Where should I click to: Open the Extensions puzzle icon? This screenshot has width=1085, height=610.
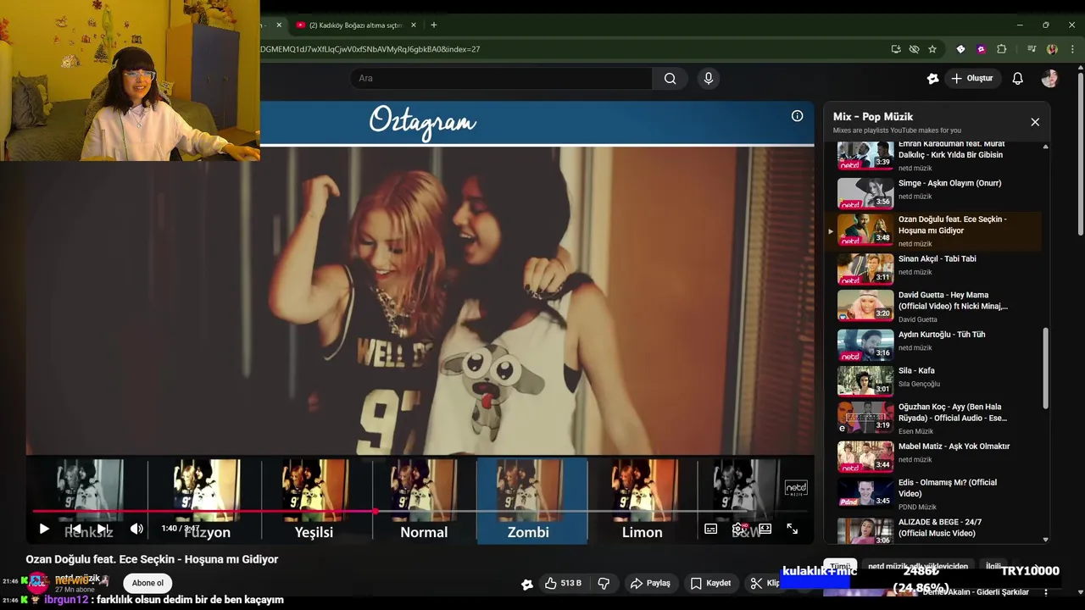1001,49
